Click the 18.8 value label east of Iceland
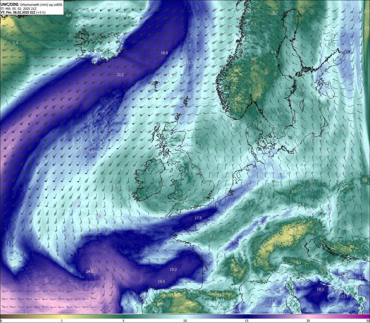This screenshot has width=370, height=323. [164, 53]
